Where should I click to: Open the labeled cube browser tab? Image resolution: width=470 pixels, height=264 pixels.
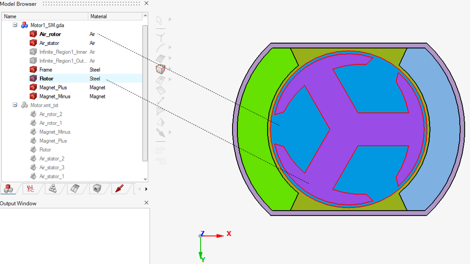97,188
